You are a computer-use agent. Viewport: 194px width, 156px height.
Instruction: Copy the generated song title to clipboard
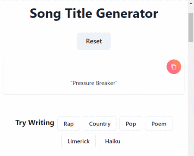[x=174, y=67]
